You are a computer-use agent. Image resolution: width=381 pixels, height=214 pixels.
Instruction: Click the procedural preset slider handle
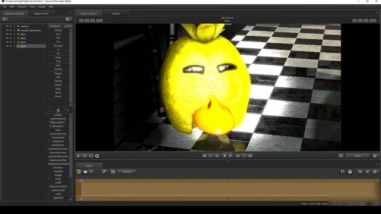[58, 110]
